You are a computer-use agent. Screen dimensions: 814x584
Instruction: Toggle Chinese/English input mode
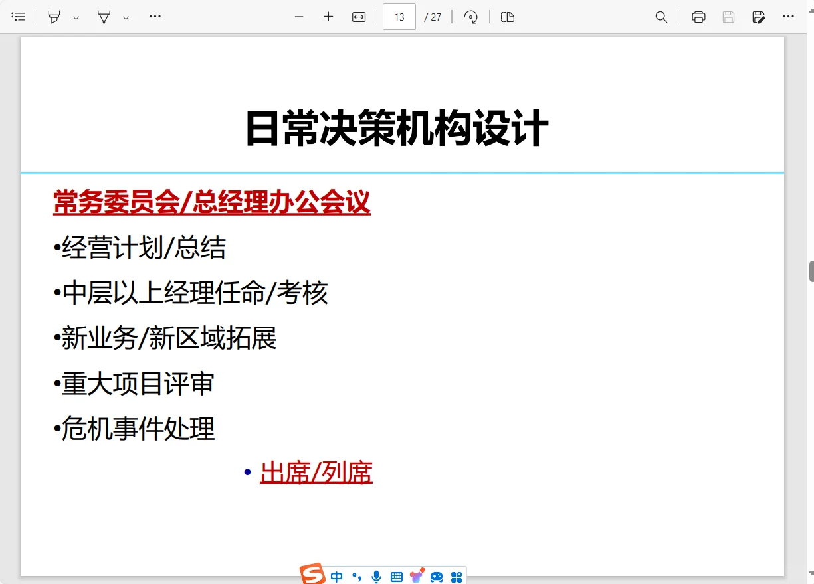[x=336, y=577]
